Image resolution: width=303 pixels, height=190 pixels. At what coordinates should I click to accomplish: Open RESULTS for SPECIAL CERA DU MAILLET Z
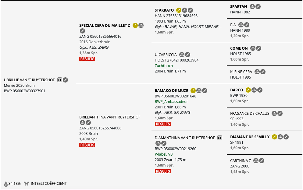(x=87, y=59)
